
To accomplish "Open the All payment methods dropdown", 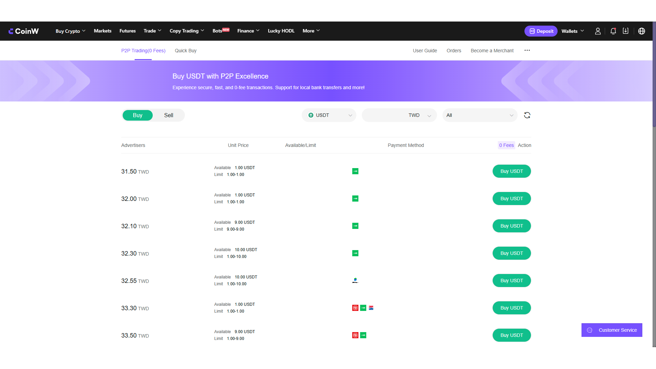I will (480, 115).
